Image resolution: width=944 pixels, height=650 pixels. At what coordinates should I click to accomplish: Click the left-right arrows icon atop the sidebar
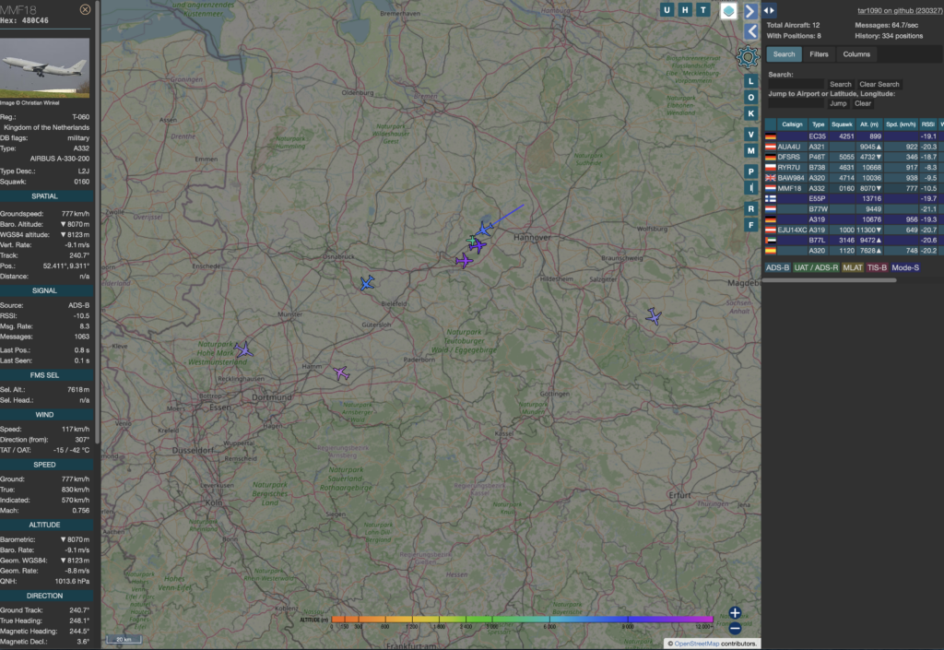767,10
